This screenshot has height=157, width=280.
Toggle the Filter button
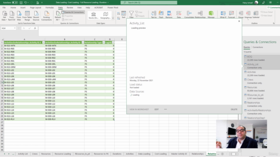click(x=131, y=14)
